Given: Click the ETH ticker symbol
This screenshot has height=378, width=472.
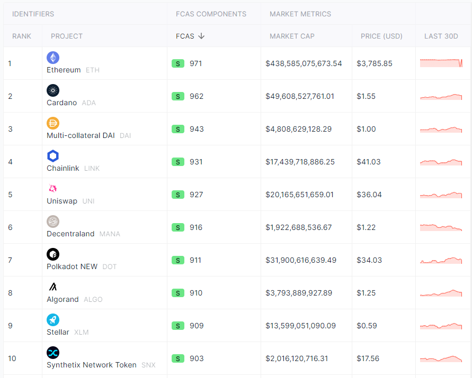Looking at the screenshot, I should point(92,70).
